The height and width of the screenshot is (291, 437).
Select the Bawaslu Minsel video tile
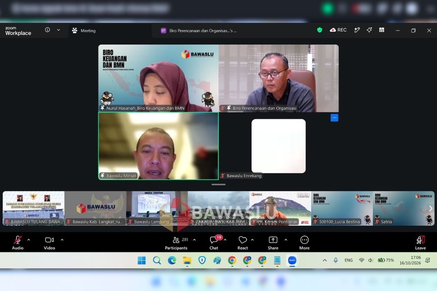click(159, 146)
